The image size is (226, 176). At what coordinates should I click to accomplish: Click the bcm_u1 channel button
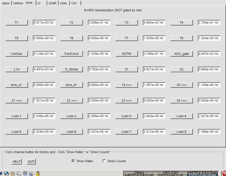pyautogui.click(x=17, y=85)
